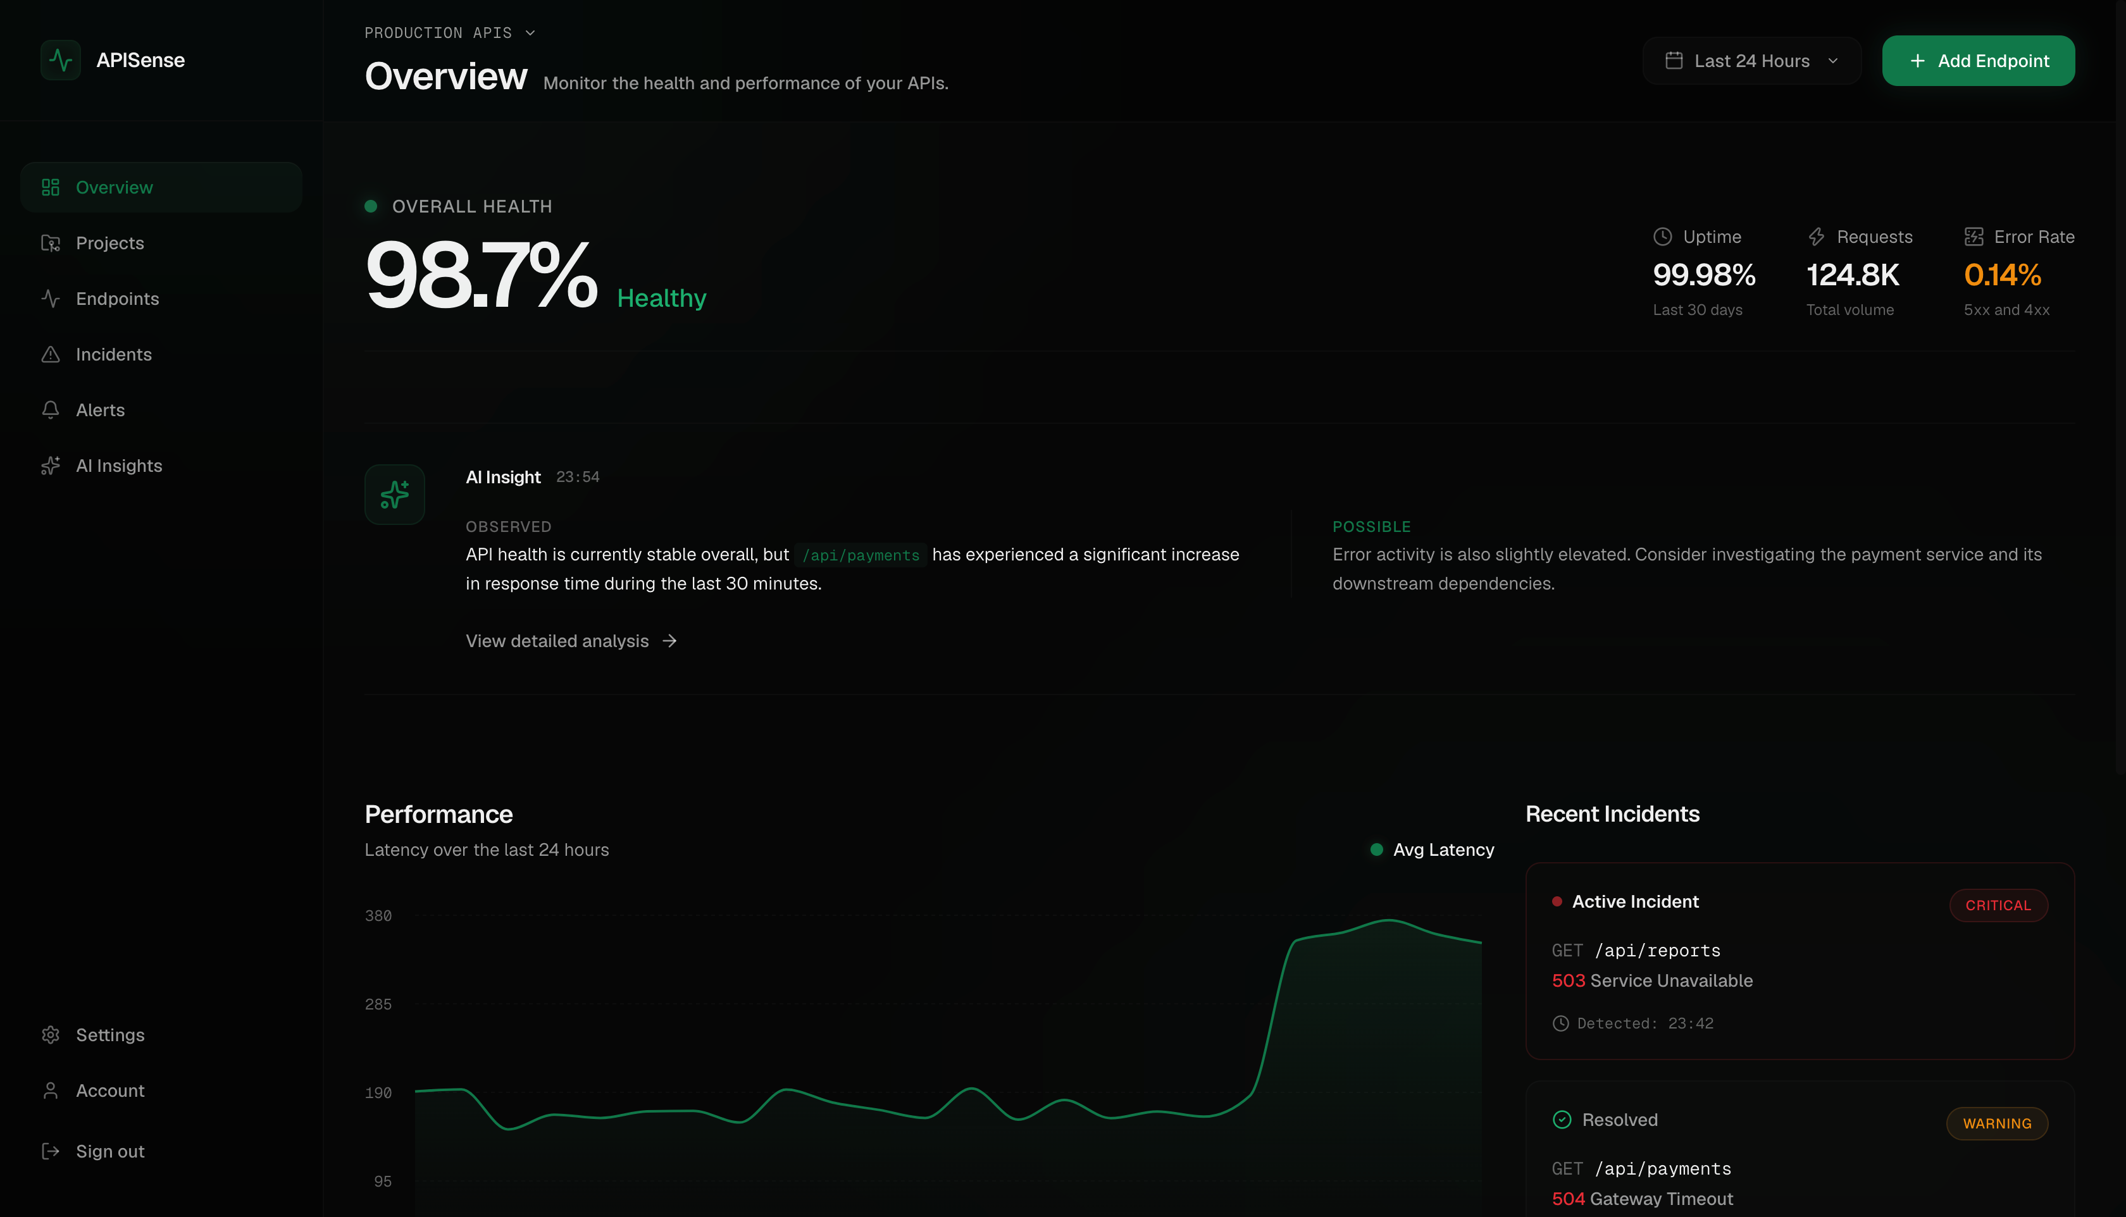The width and height of the screenshot is (2126, 1217).
Task: Click the AI Insights sparkle icon in sidebar
Action: pyautogui.click(x=51, y=466)
